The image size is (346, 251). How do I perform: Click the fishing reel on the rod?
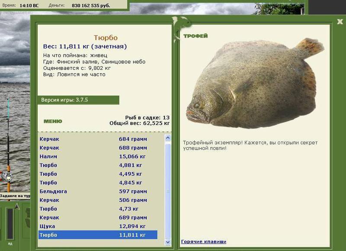[7, 177]
